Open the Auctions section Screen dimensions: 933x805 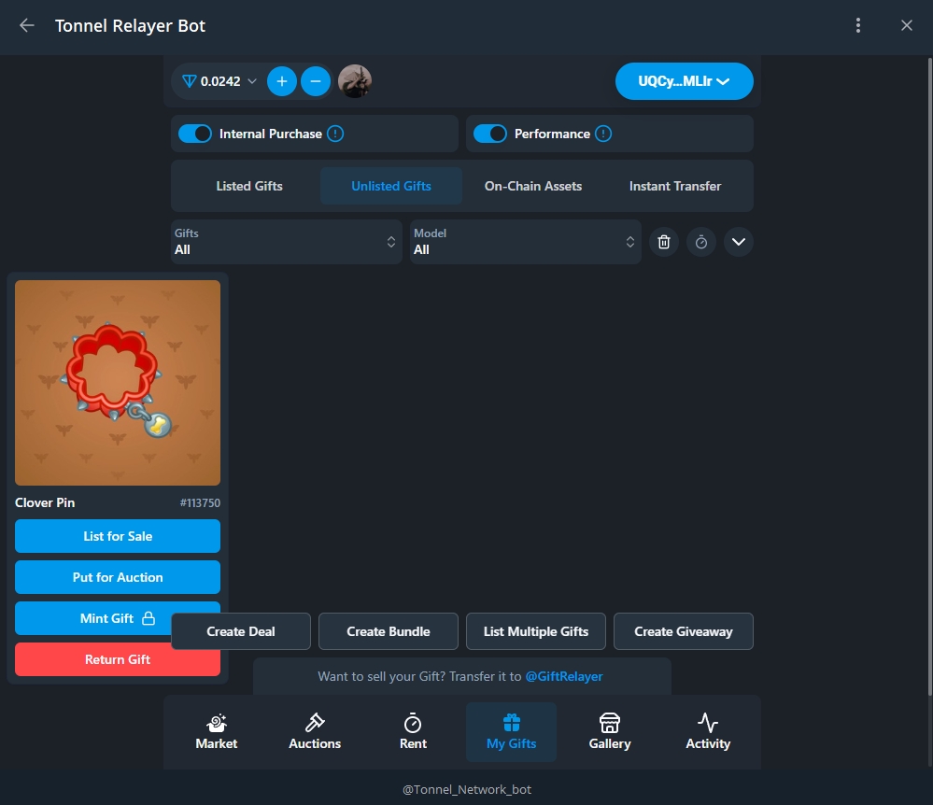tap(315, 731)
